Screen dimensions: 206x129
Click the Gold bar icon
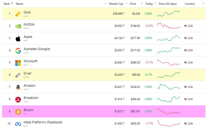click(x=18, y=14)
